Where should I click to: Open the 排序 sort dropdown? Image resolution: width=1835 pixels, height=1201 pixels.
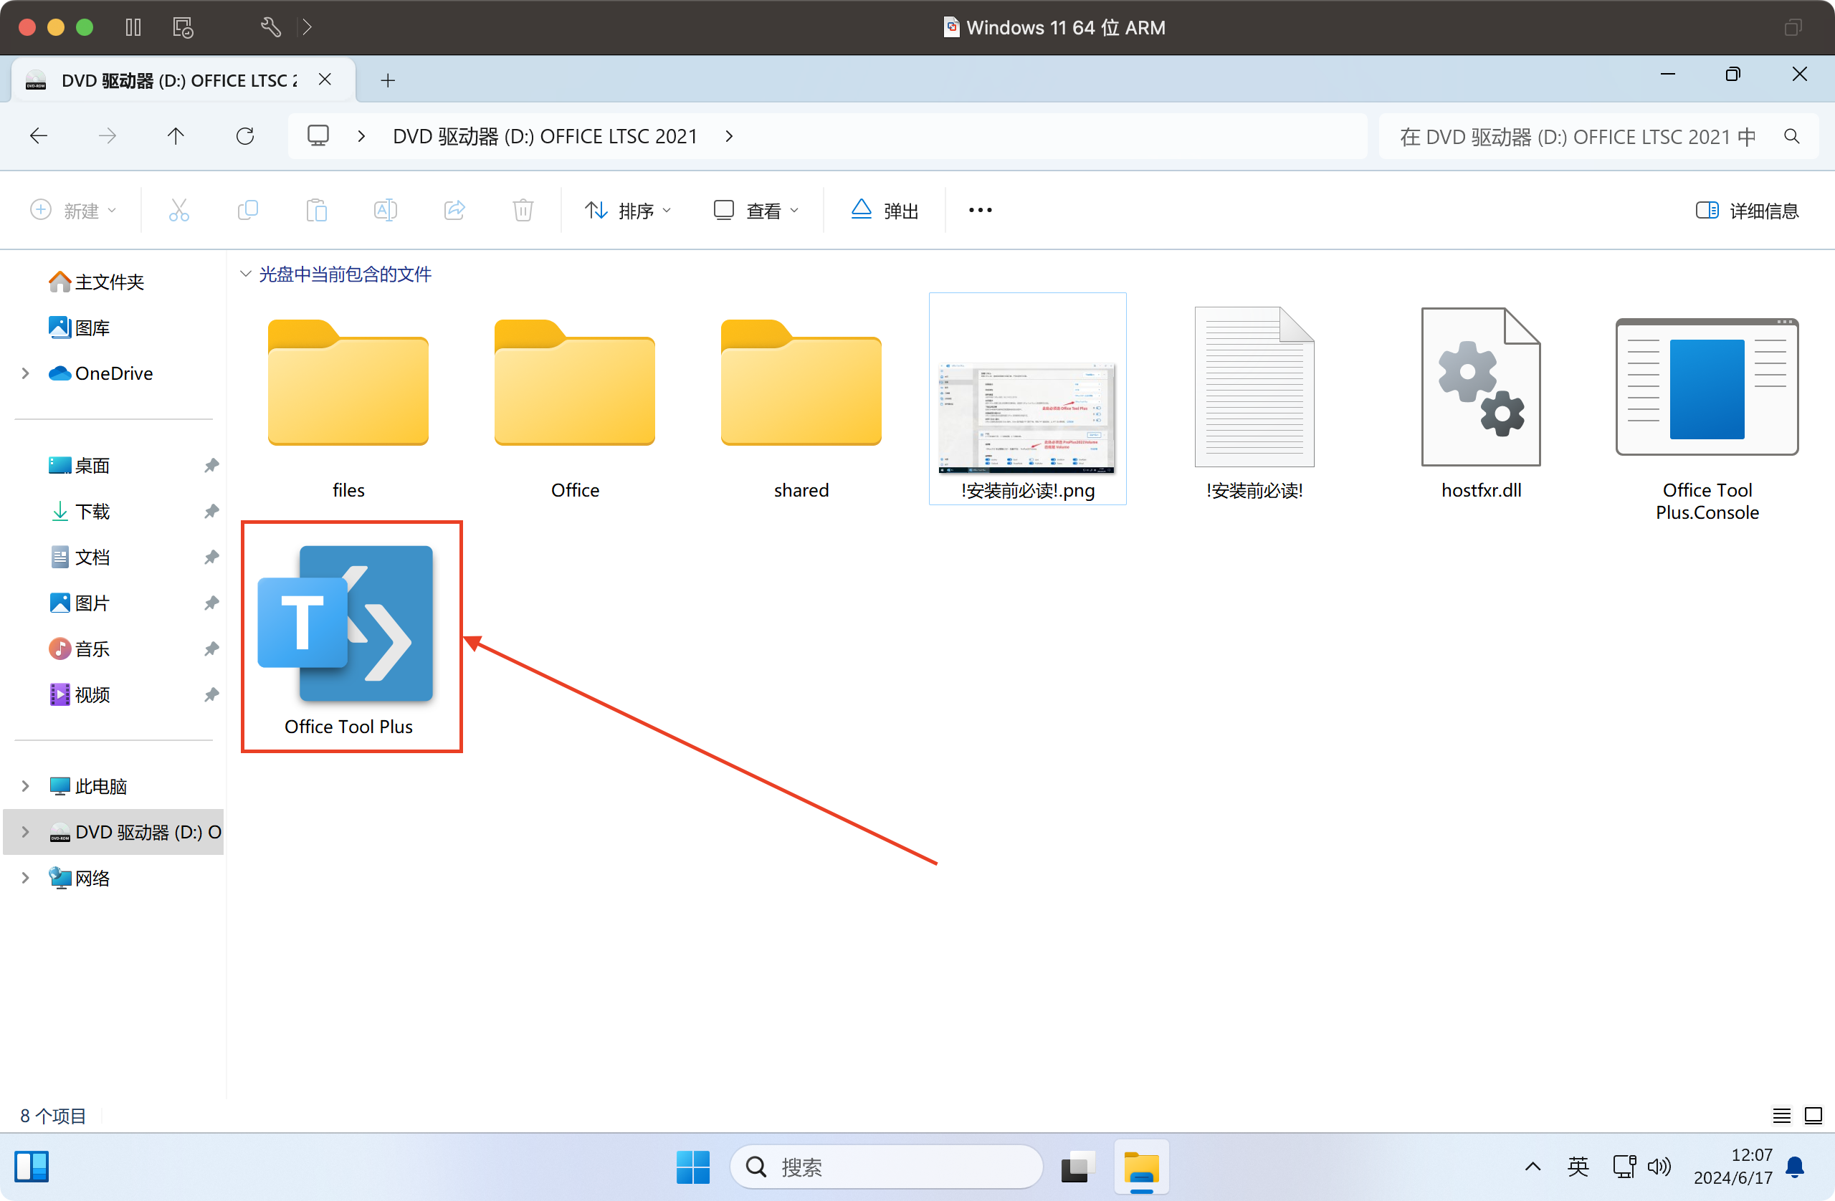(628, 210)
